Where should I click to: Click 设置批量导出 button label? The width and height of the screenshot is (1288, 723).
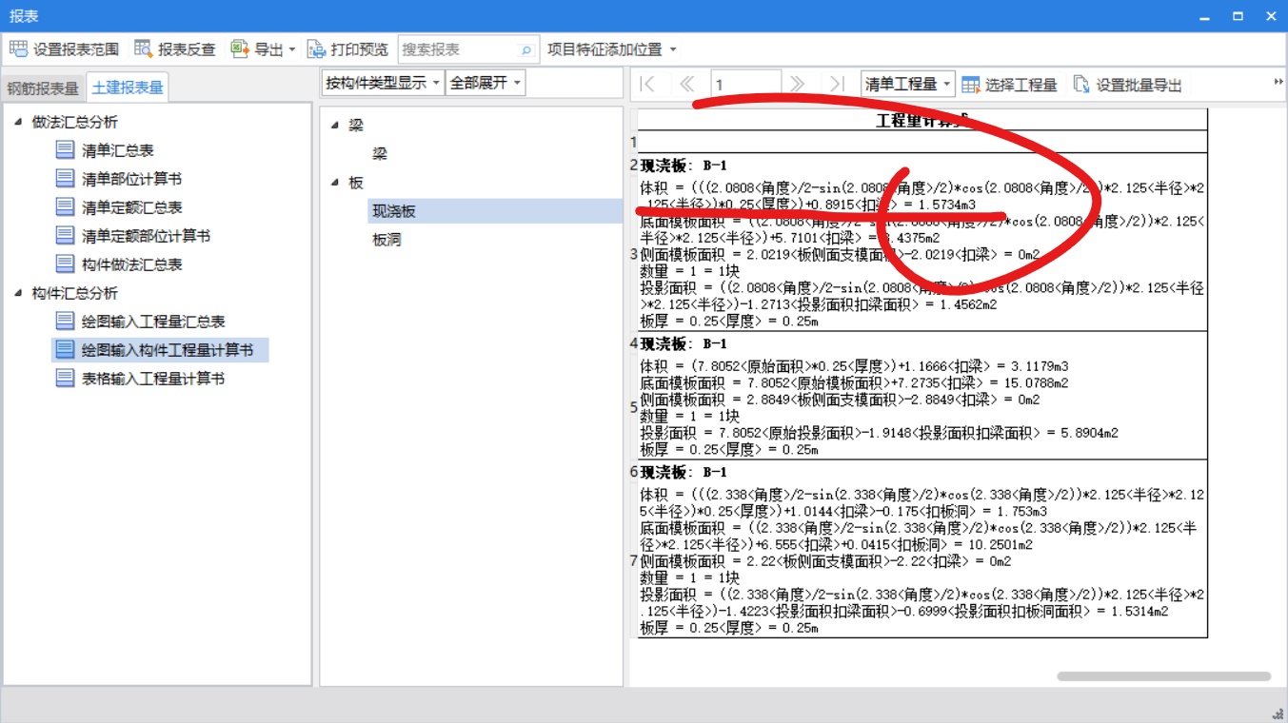(x=1139, y=85)
